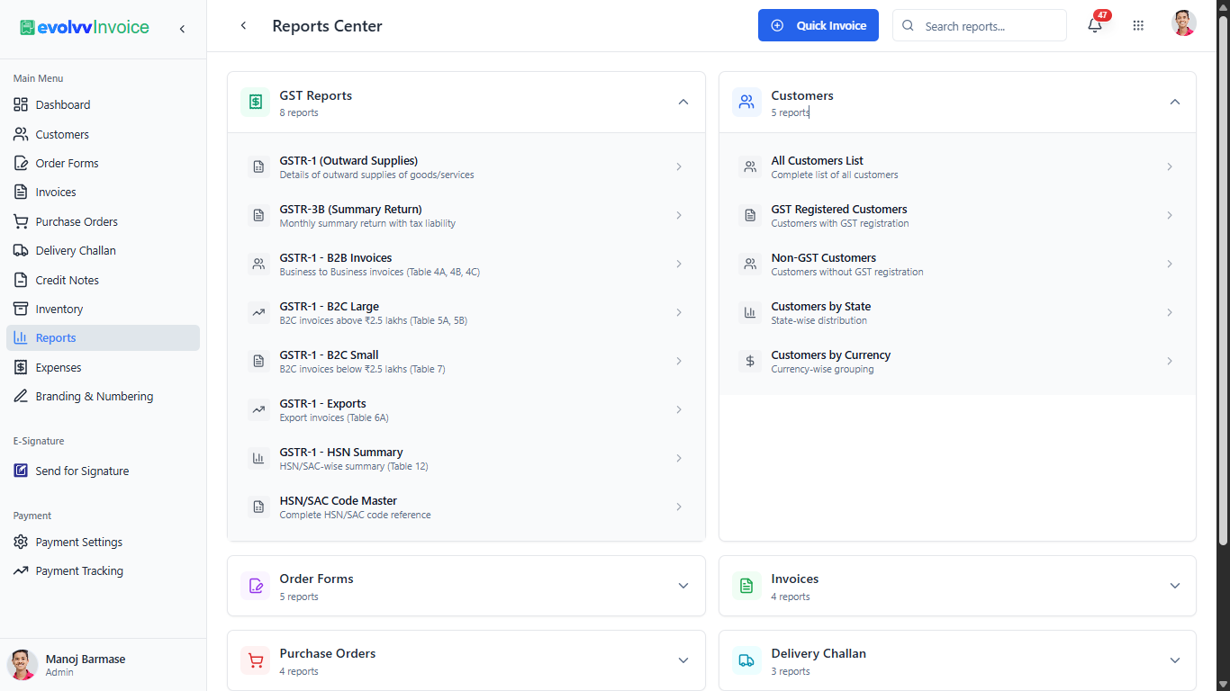Click the Order Forms section icon

pyautogui.click(x=256, y=586)
